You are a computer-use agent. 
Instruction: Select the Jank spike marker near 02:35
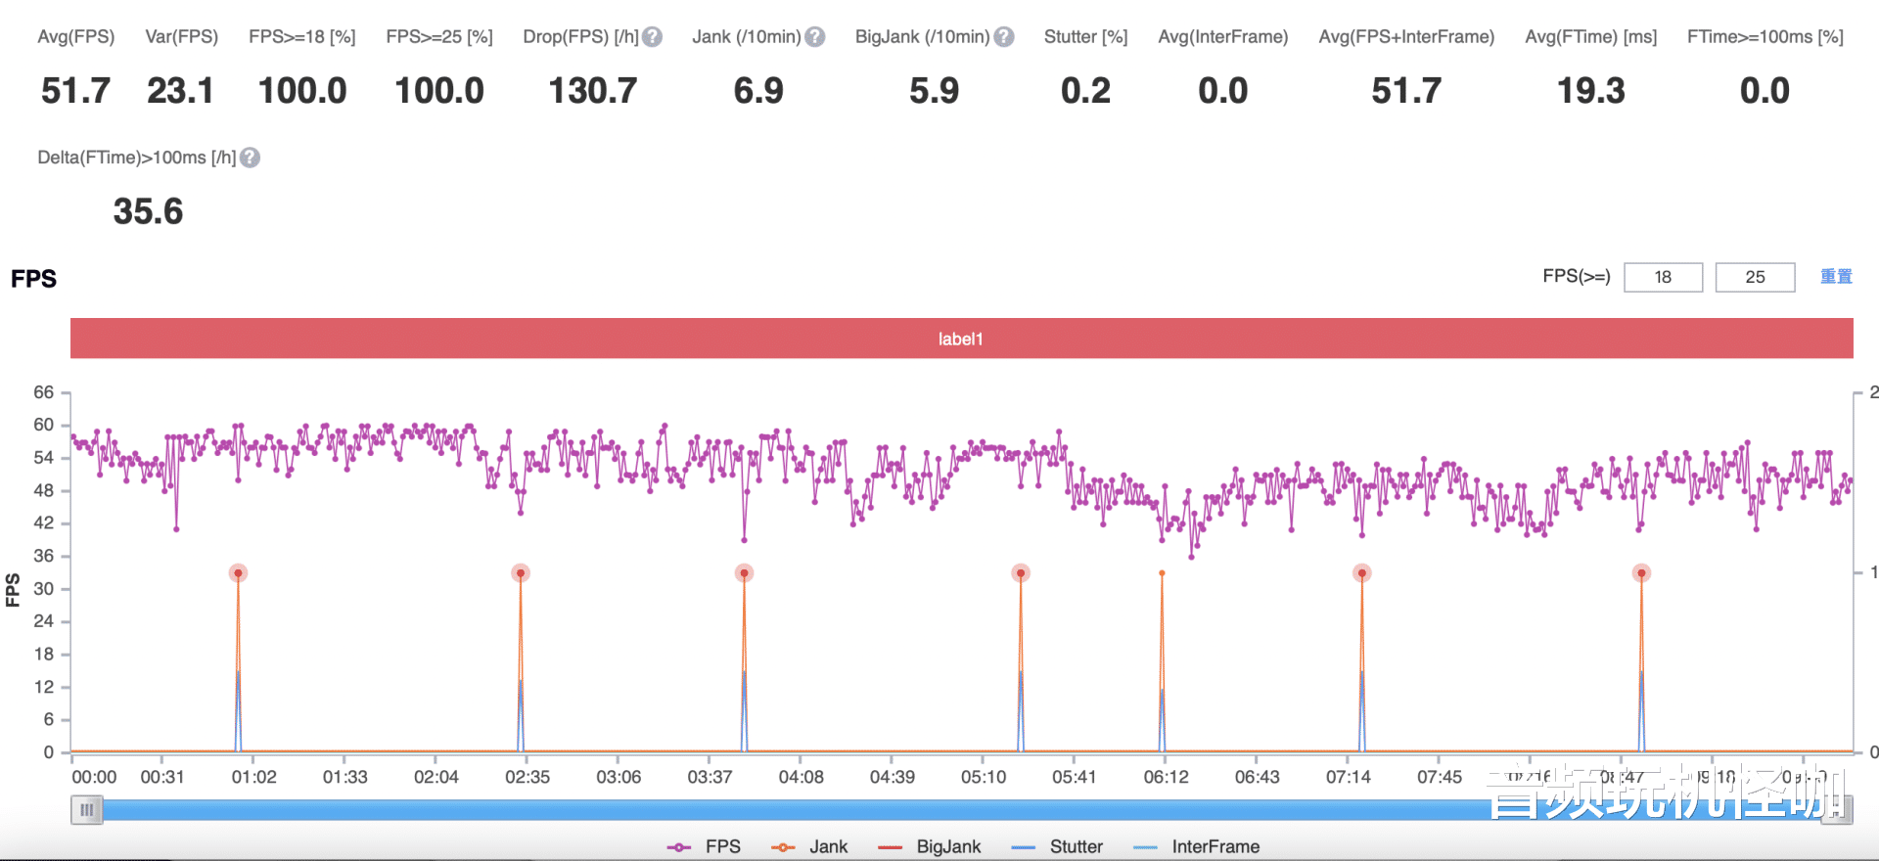[x=521, y=573]
